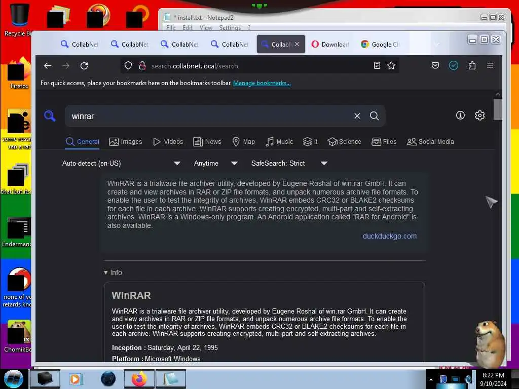Select the Music search category
The width and height of the screenshot is (519, 389).
click(x=279, y=142)
